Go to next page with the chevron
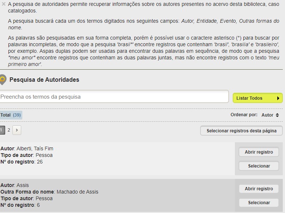 [17, 130]
